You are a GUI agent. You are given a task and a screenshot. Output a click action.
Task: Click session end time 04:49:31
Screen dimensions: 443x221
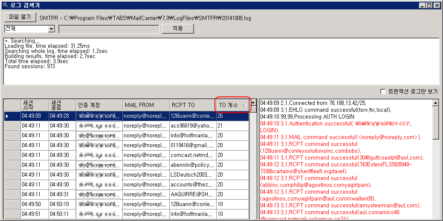point(62,195)
